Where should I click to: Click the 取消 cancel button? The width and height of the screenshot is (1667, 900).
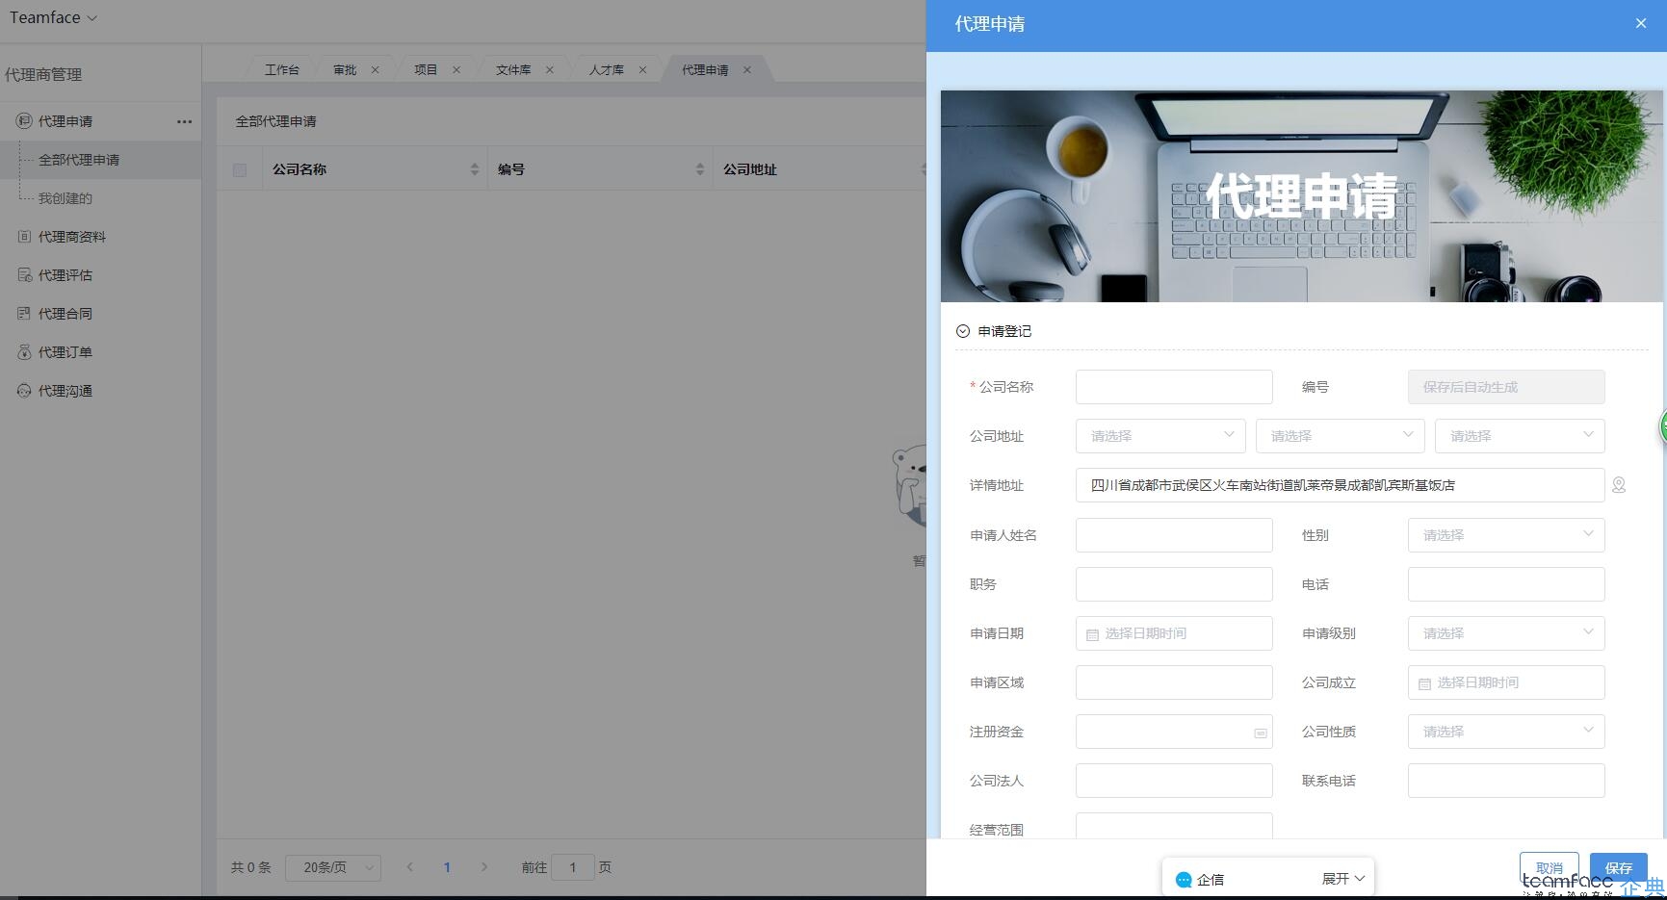[1549, 867]
